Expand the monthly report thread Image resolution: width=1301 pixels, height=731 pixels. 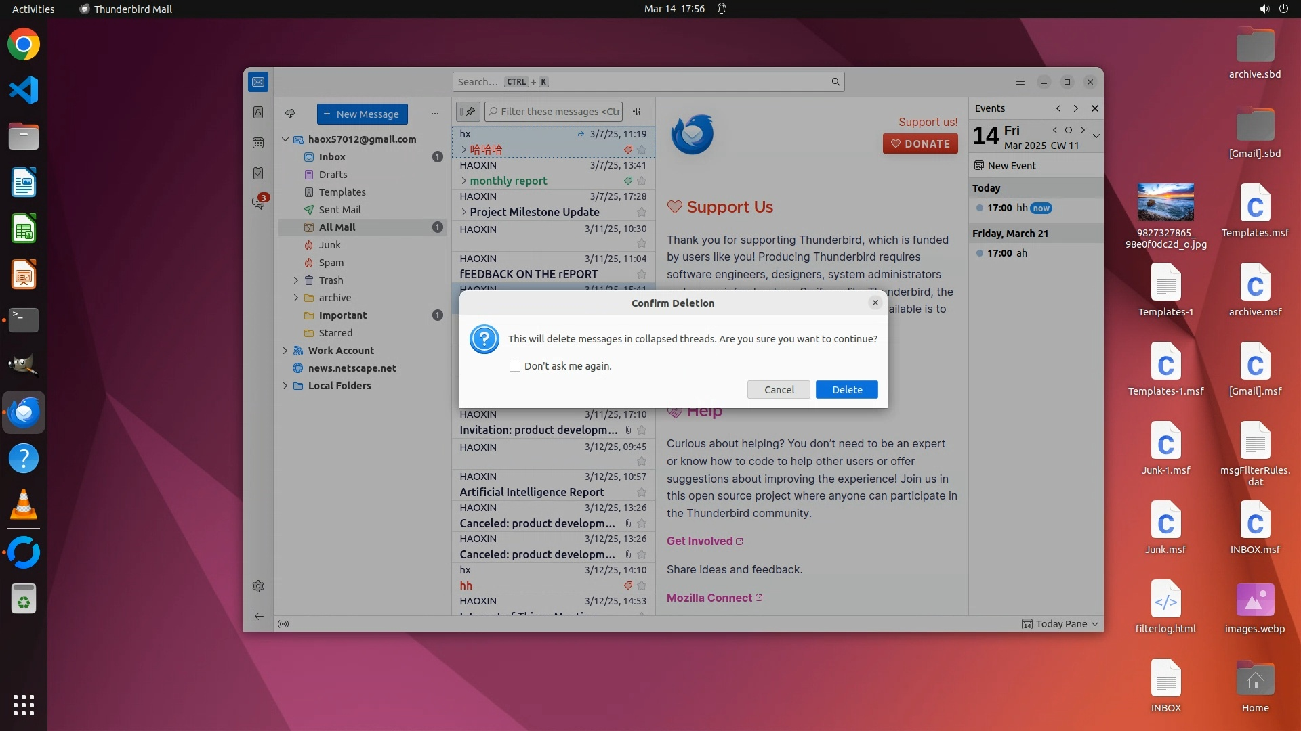[x=464, y=181]
